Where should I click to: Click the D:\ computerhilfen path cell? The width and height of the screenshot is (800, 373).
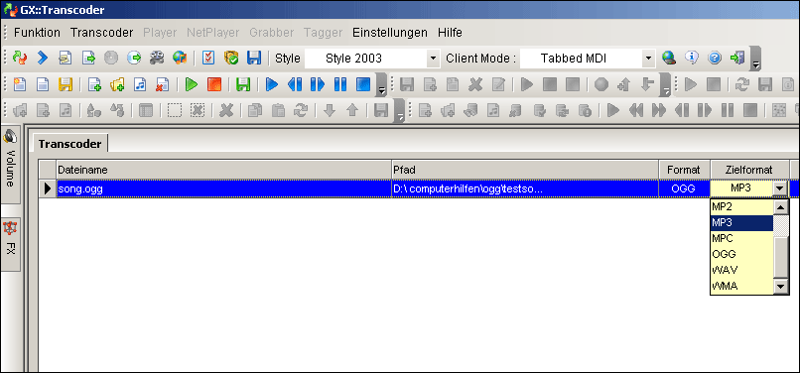point(525,188)
